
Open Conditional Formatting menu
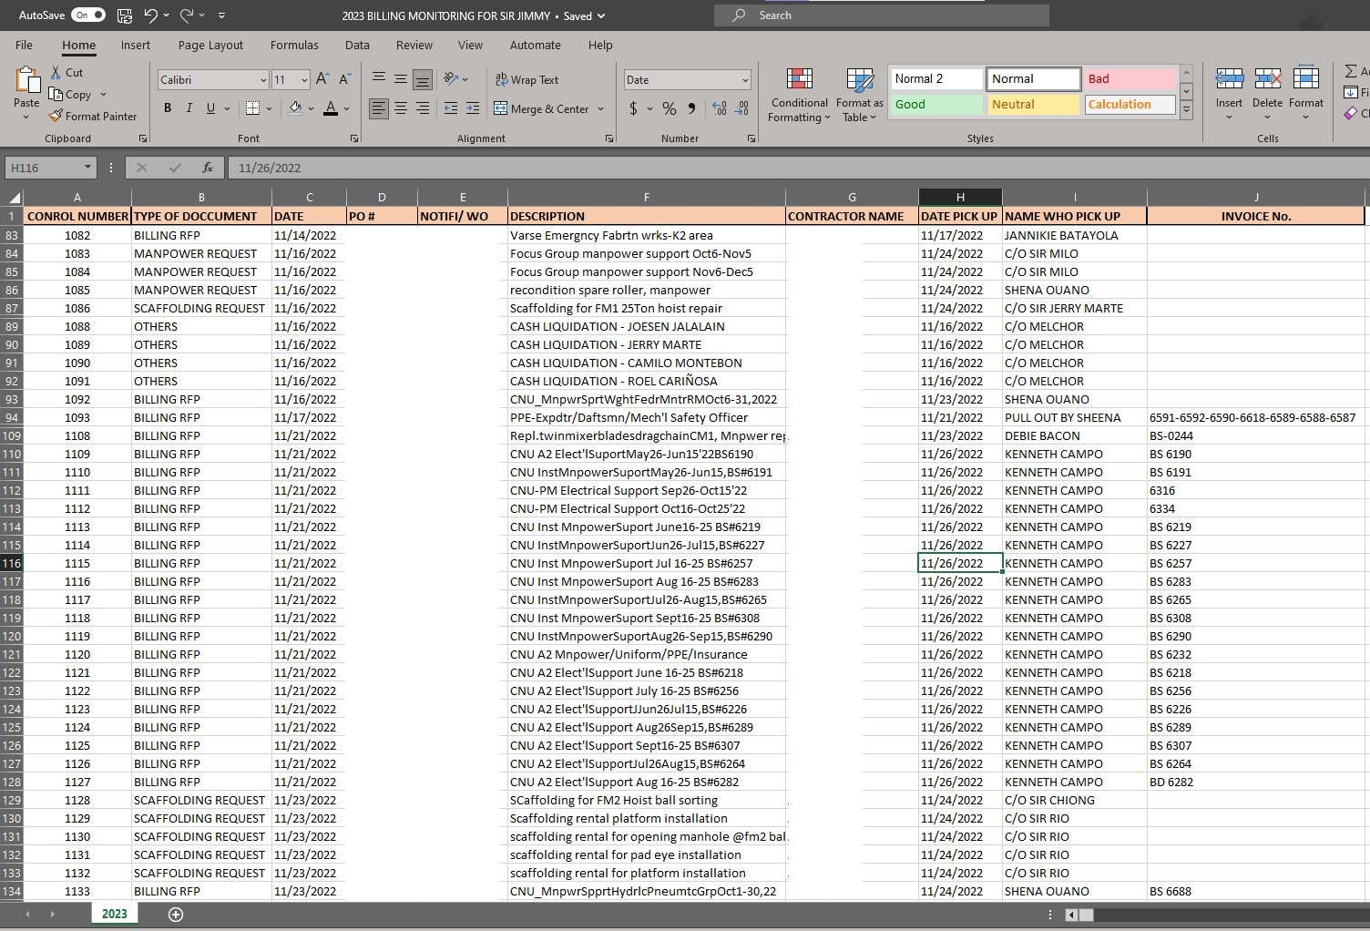pos(799,95)
